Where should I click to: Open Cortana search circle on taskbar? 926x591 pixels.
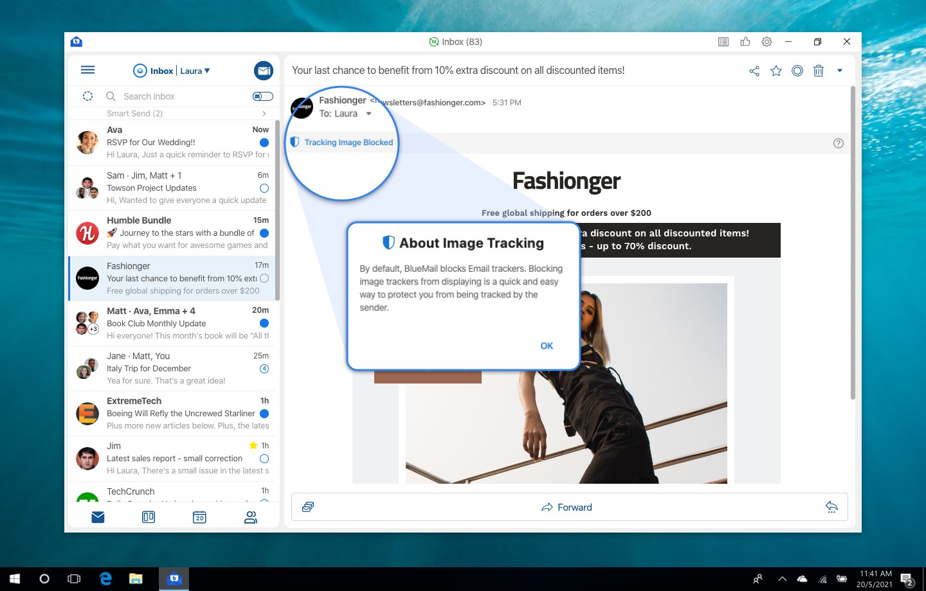click(x=44, y=579)
